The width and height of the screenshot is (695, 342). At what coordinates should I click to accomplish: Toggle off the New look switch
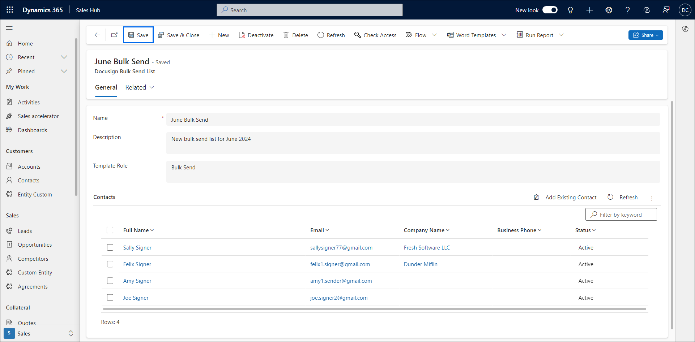pyautogui.click(x=550, y=10)
